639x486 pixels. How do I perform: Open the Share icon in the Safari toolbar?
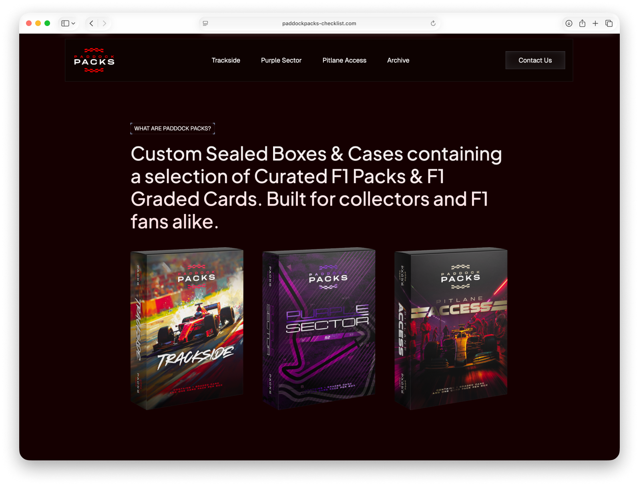pyautogui.click(x=582, y=23)
